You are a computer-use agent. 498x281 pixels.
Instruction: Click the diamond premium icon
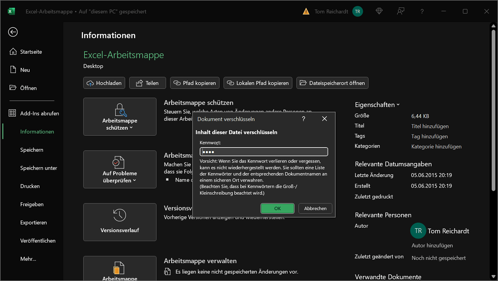(379, 11)
